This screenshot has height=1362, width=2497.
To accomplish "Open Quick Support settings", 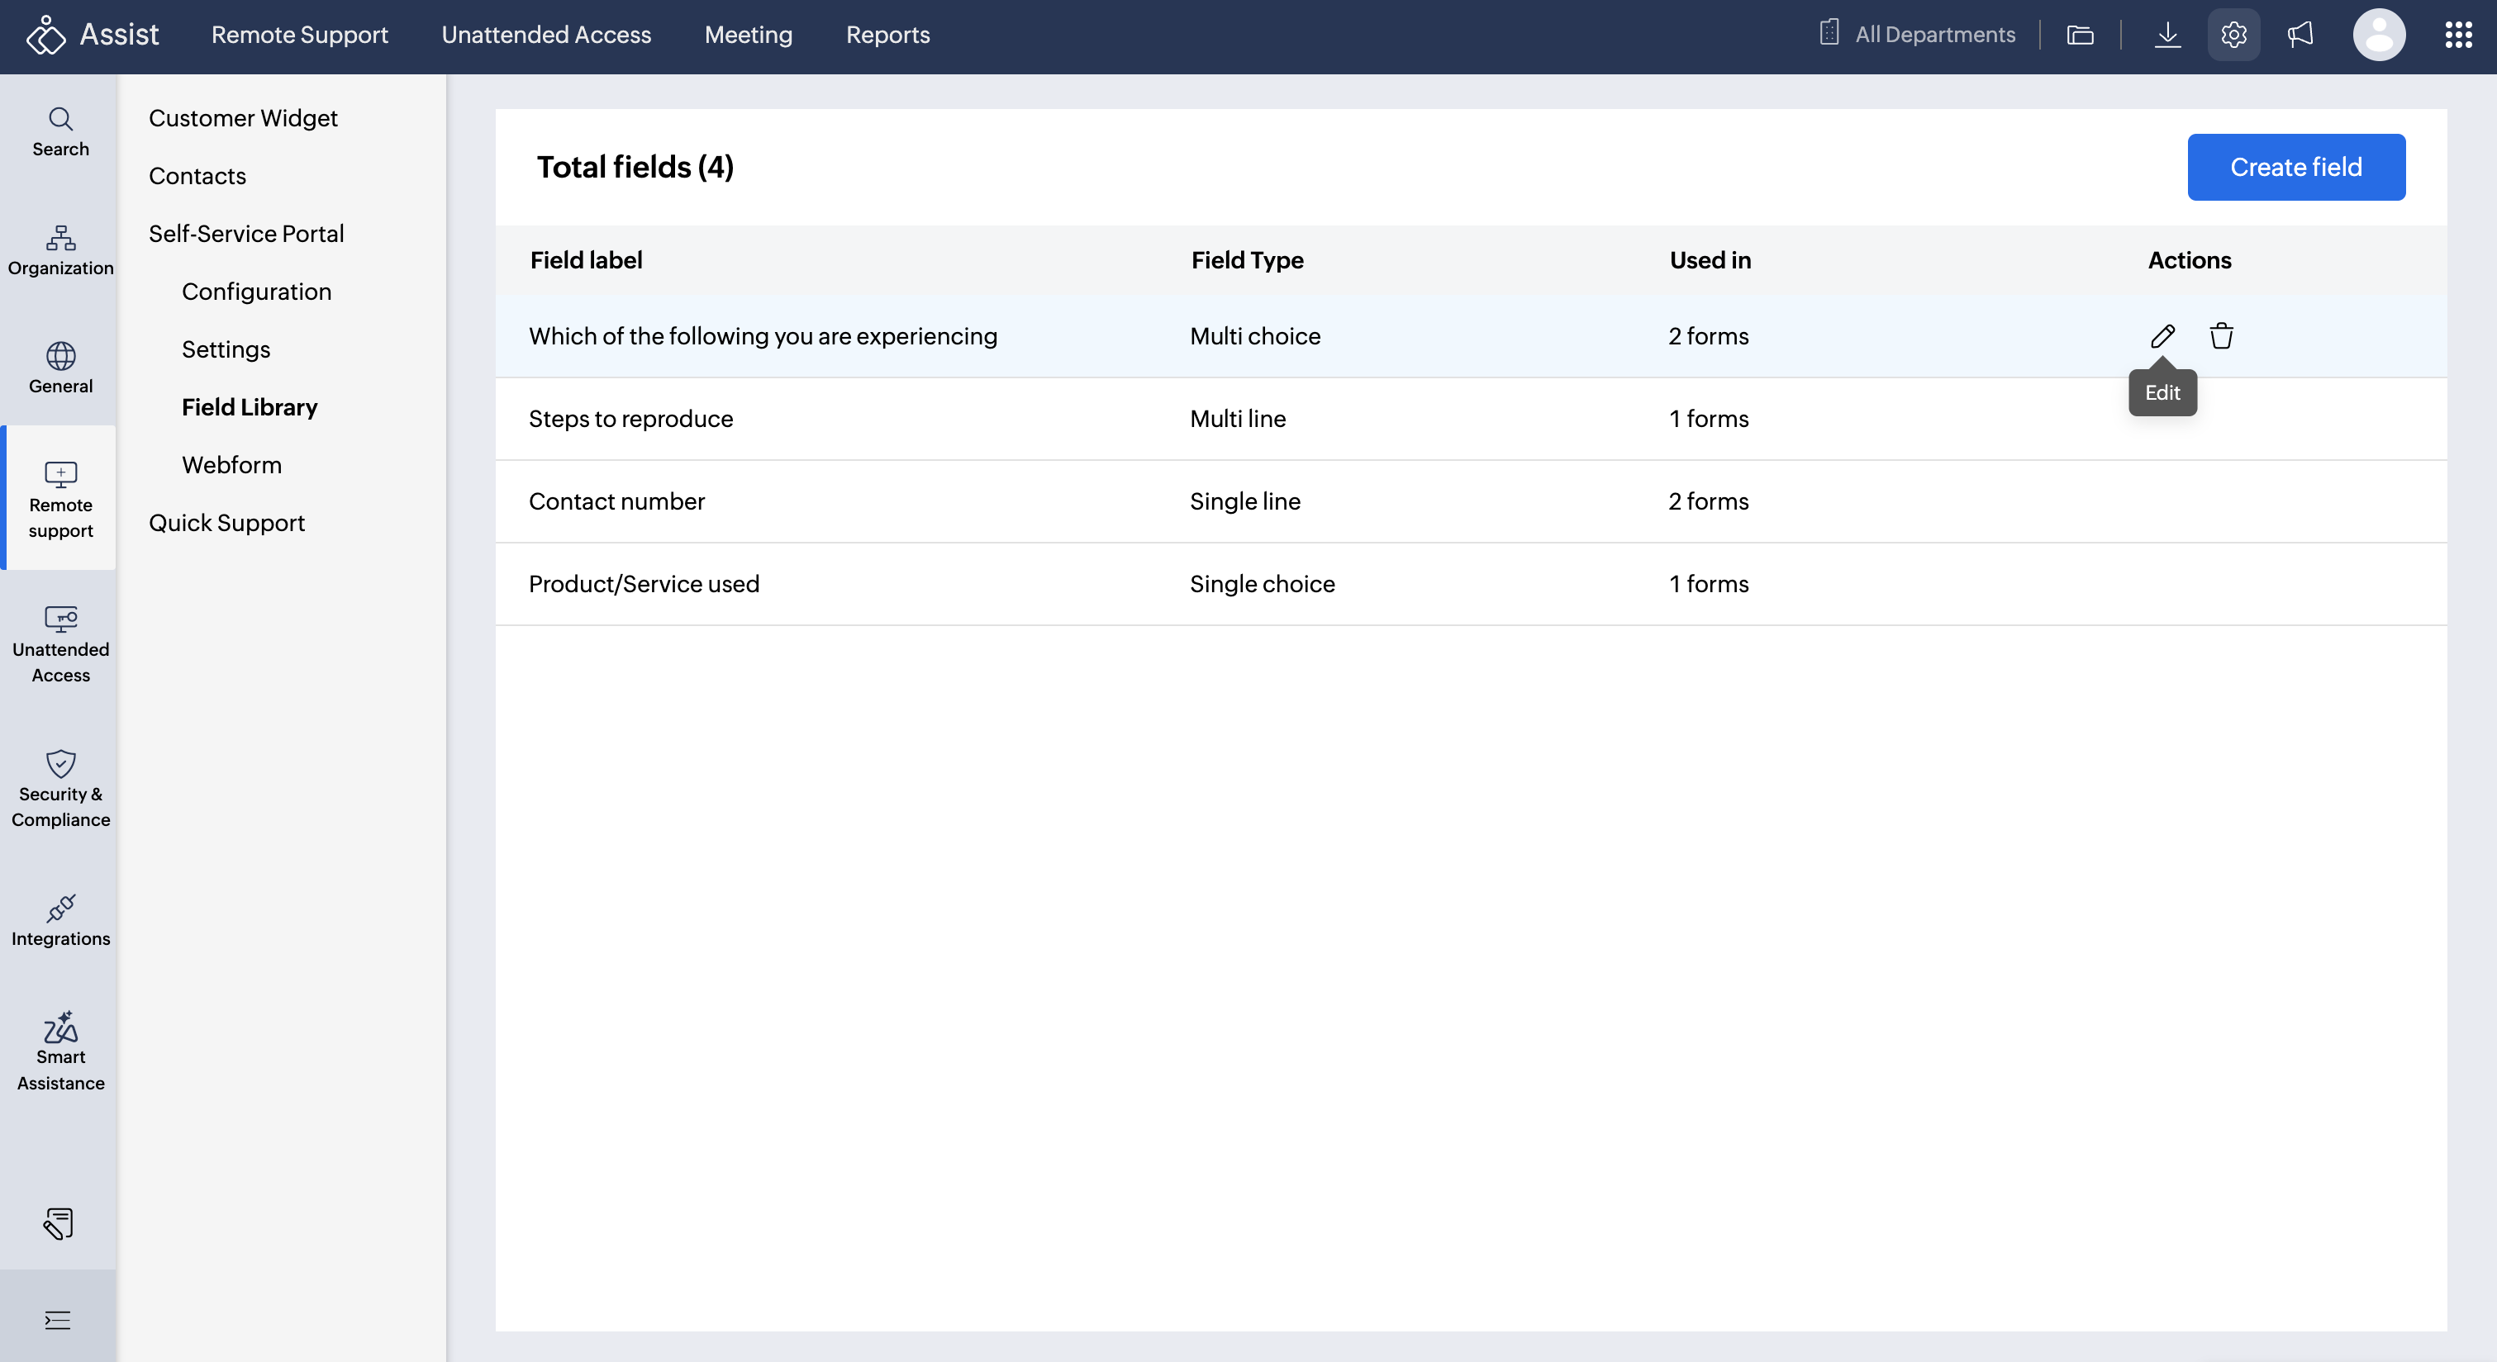I will coord(227,523).
